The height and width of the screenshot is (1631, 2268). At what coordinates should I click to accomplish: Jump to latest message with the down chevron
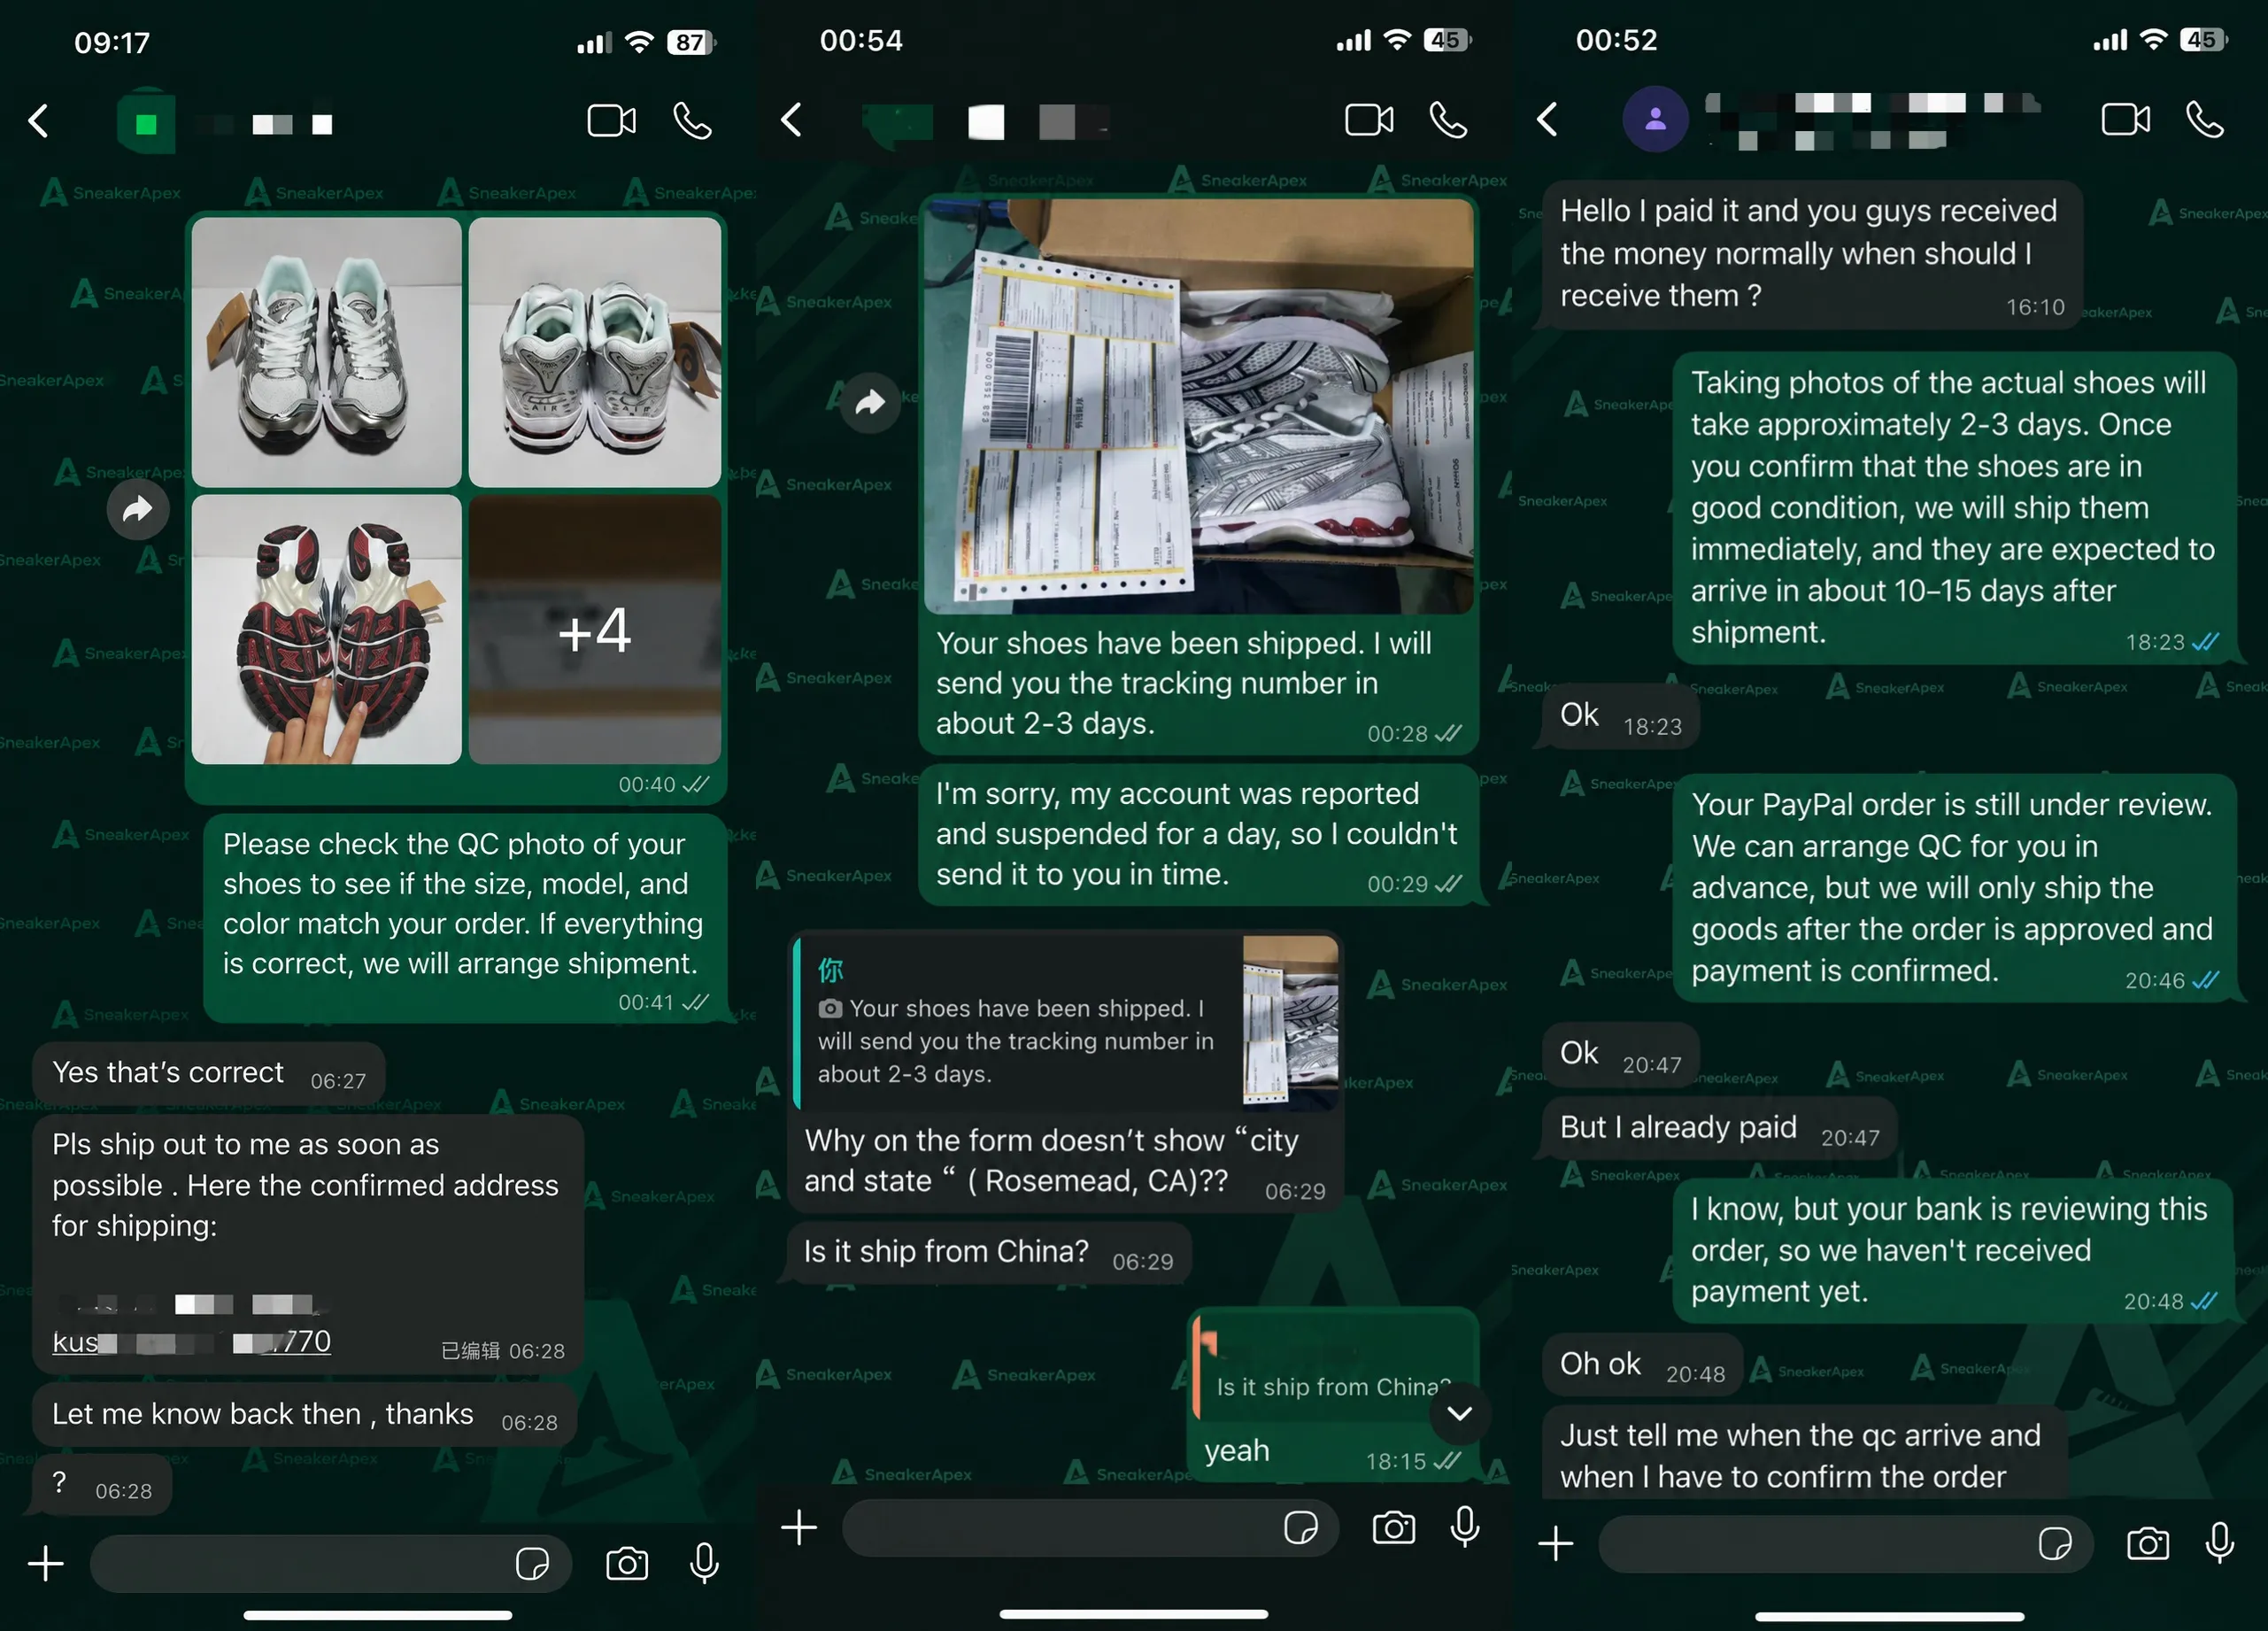[1460, 1413]
